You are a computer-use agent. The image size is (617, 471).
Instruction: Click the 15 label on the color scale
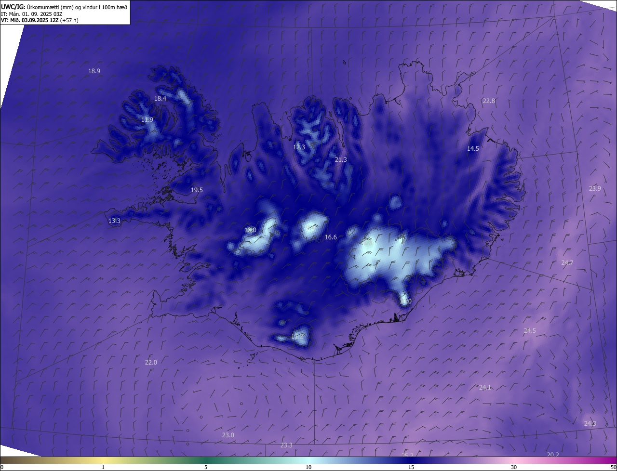[411, 467]
